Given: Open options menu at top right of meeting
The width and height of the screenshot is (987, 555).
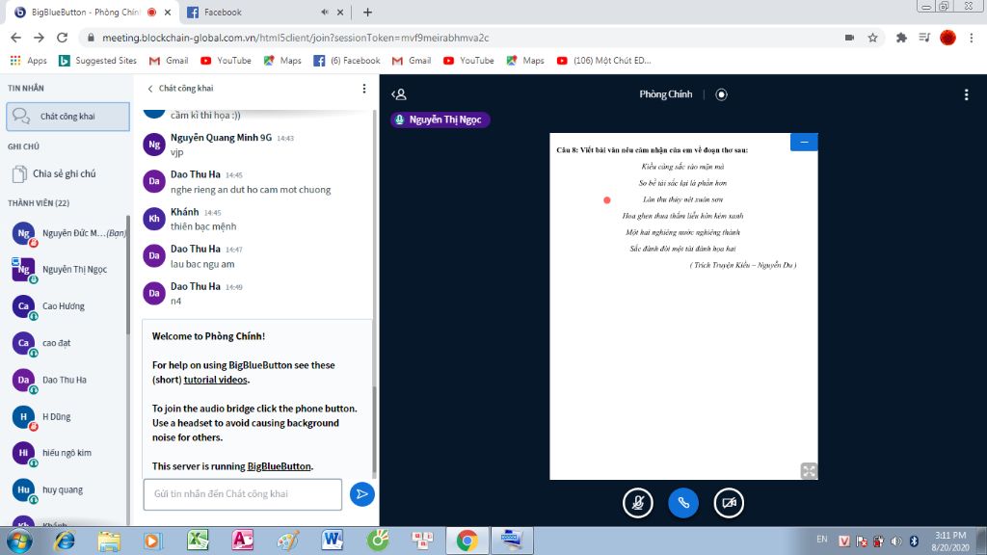Looking at the screenshot, I should pyautogui.click(x=966, y=94).
